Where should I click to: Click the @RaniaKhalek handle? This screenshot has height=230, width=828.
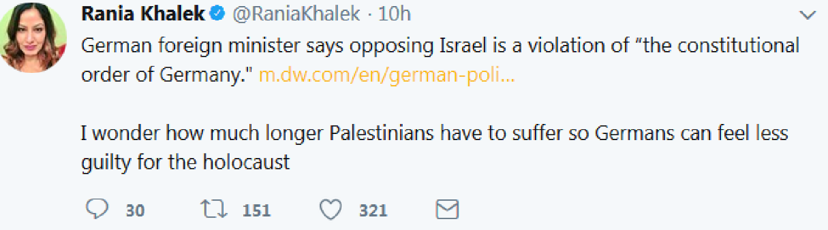(x=296, y=14)
